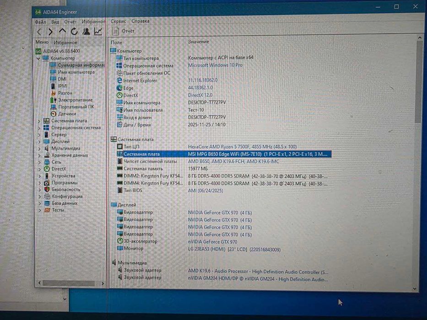Open the graph chart toolbar icon
Viewport: 427px width, 320px height.
point(98,31)
